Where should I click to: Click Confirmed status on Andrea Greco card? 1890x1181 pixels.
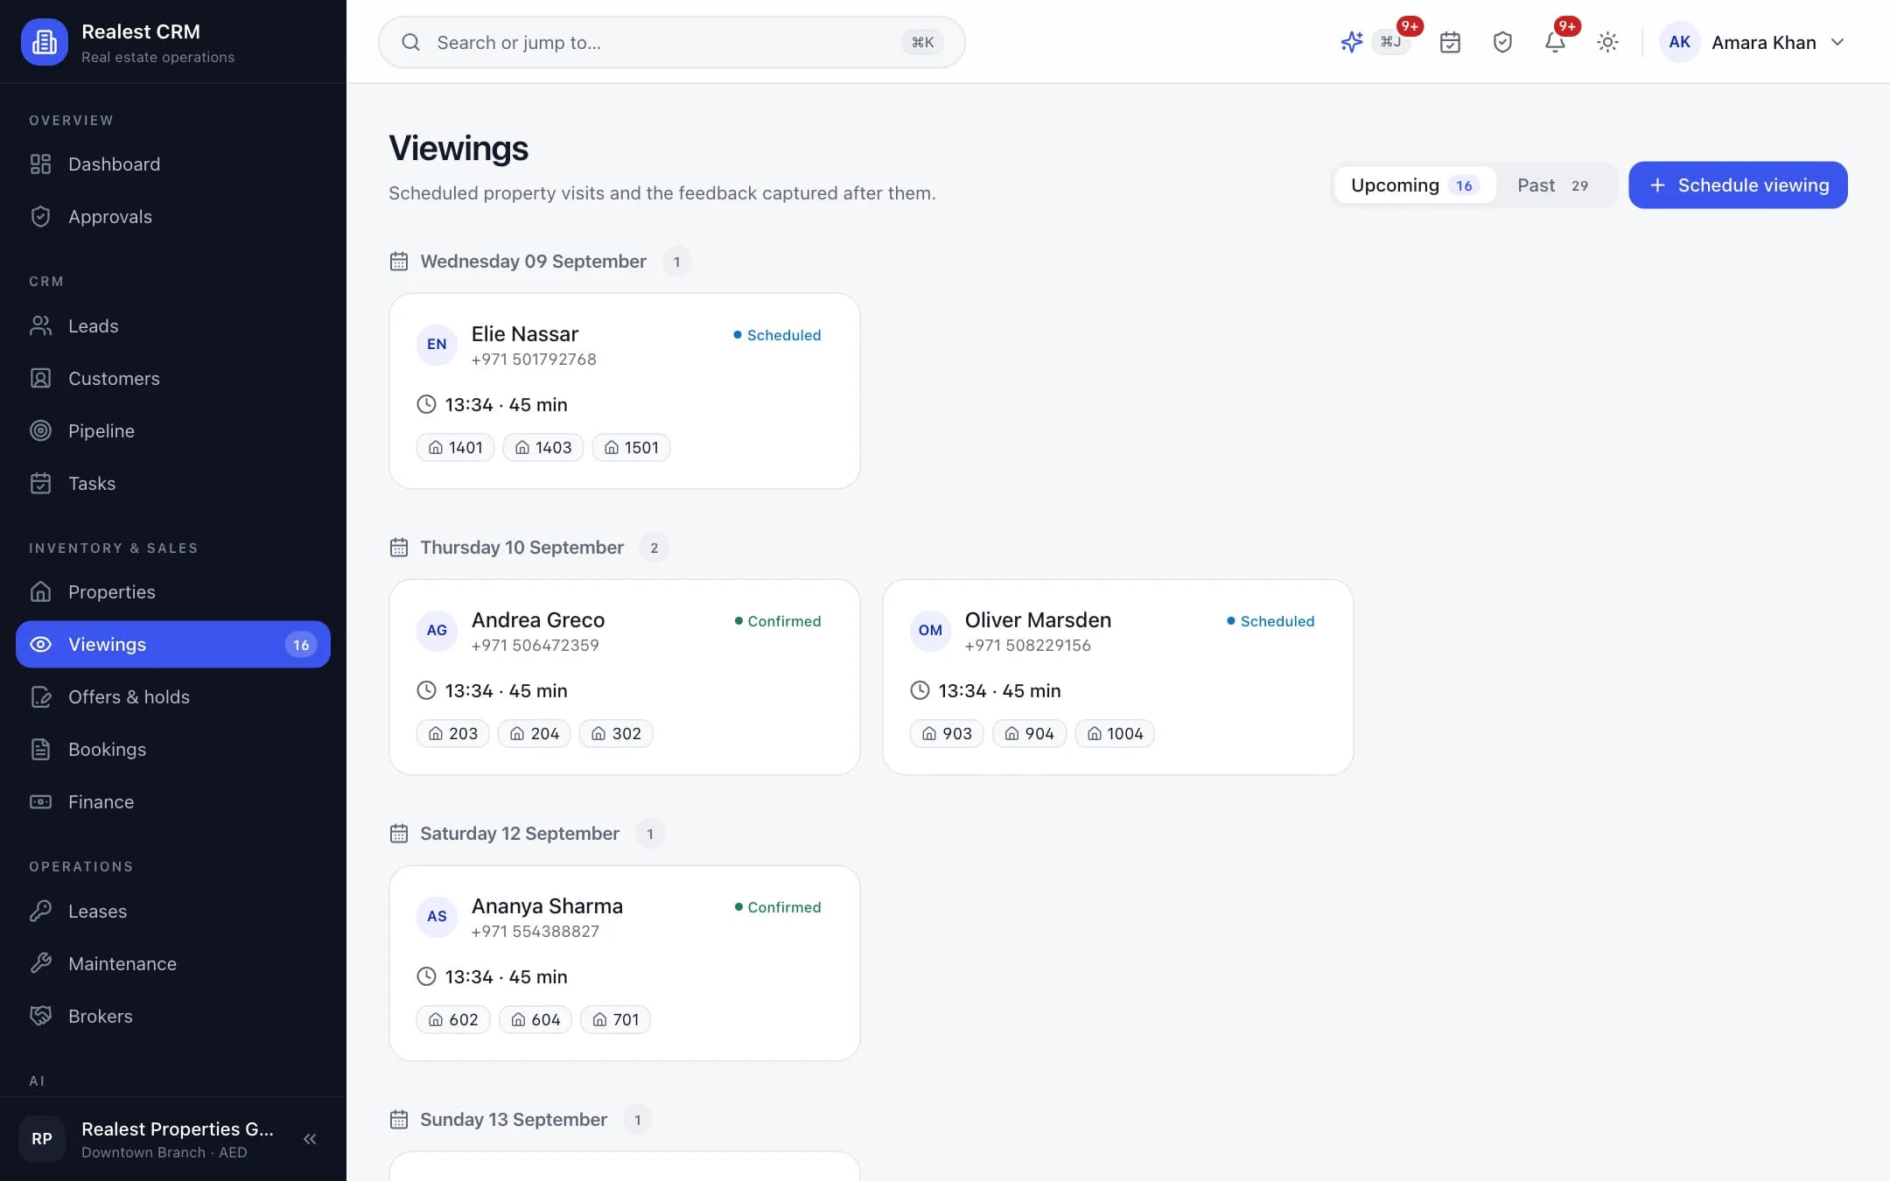click(778, 621)
